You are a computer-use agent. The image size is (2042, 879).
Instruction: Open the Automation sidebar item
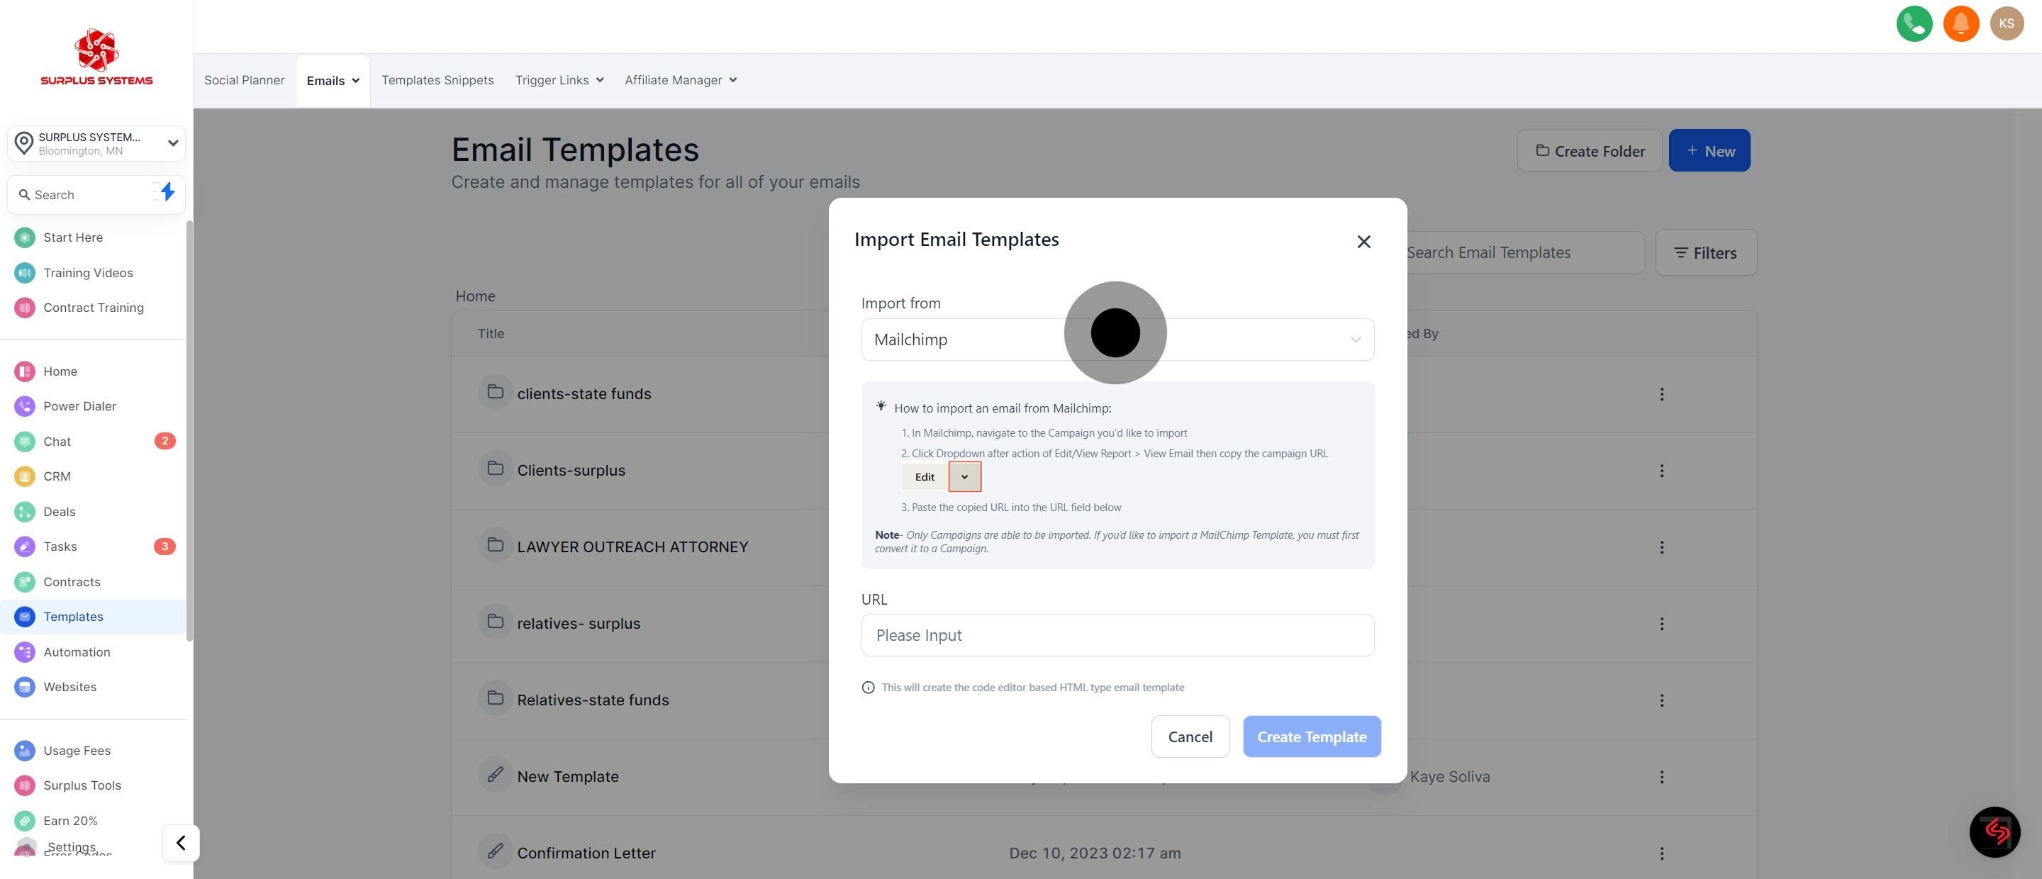(x=76, y=651)
